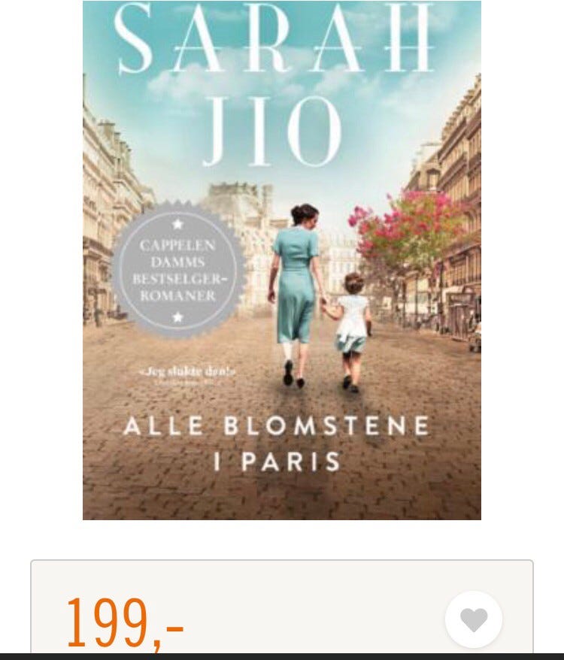Click the word BLOMSTENE in the title
The image size is (564, 660).
(326, 426)
